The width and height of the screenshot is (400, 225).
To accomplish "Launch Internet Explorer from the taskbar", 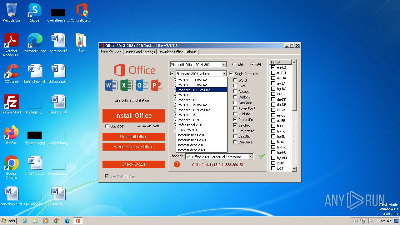I will tap(25, 221).
